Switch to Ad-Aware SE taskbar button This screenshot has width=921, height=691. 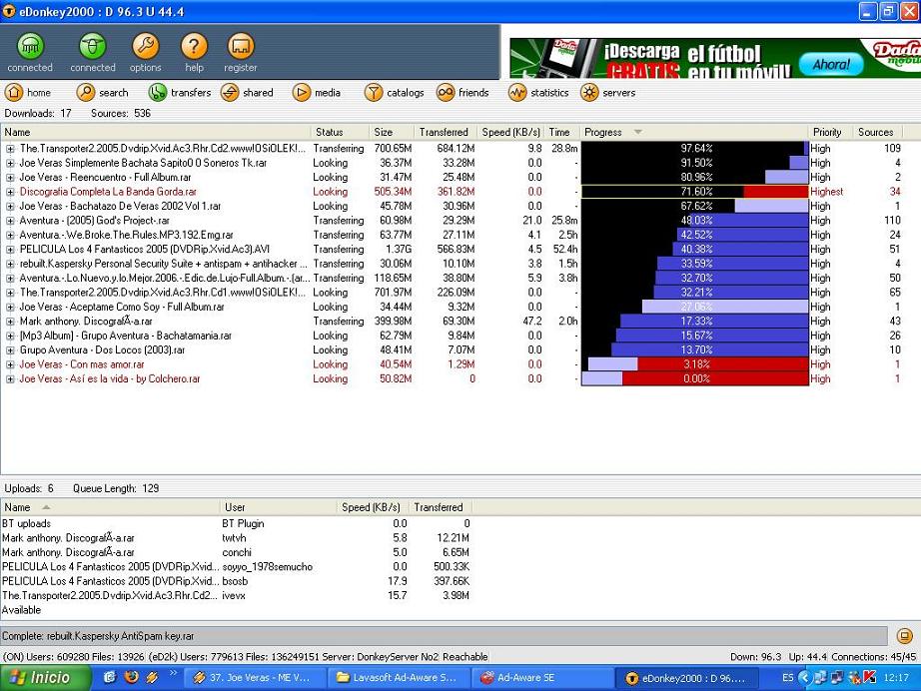[542, 678]
